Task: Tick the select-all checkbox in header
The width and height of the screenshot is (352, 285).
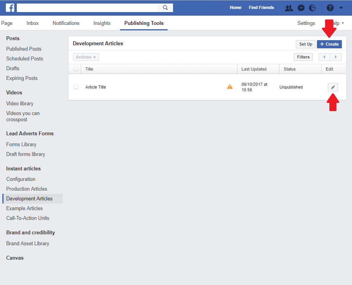Action: [76, 69]
